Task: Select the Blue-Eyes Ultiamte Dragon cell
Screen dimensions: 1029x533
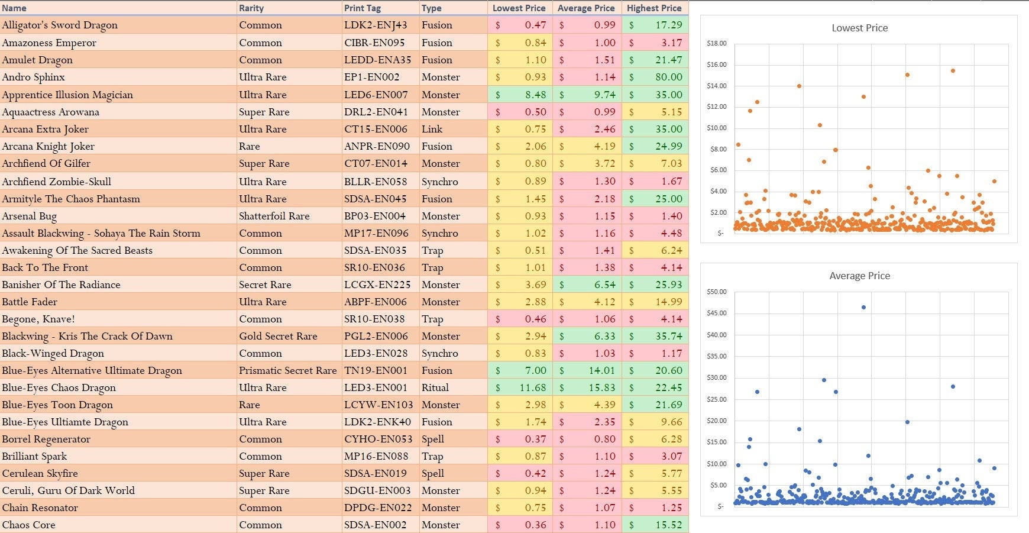Action: [x=118, y=422]
